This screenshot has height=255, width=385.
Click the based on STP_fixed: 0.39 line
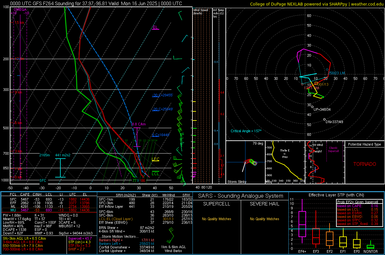(x=358, y=224)
